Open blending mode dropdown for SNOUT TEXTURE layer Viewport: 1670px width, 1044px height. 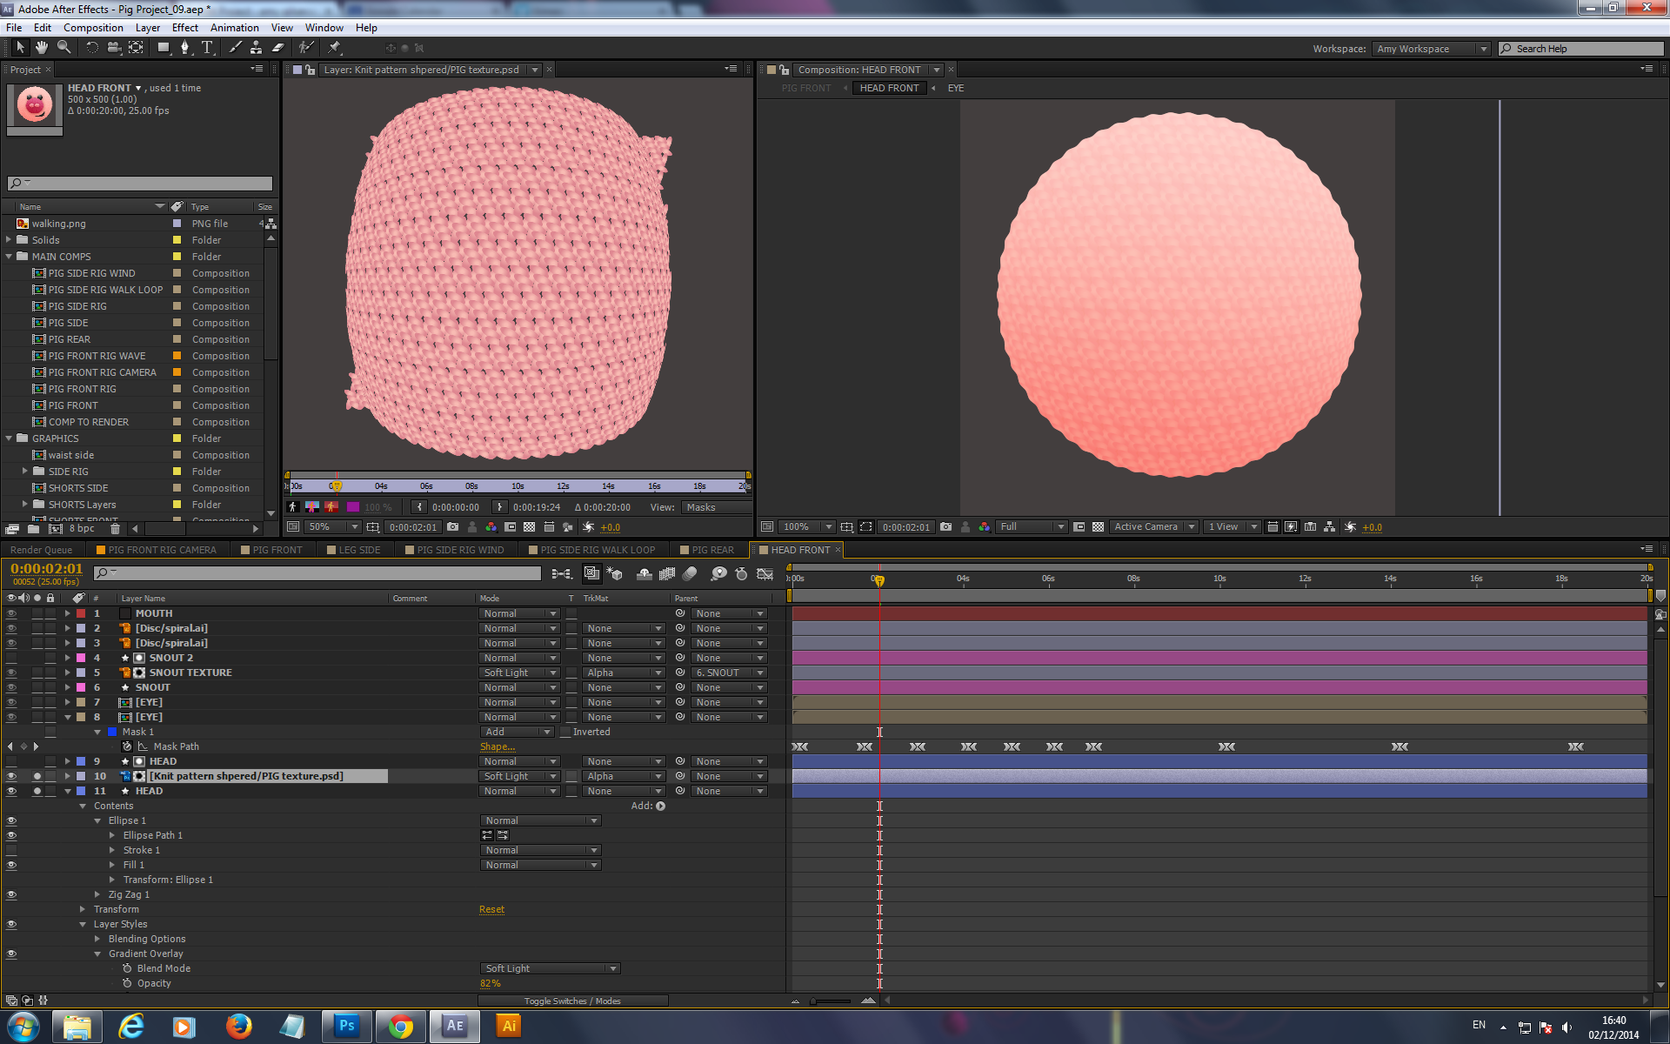[x=519, y=673]
